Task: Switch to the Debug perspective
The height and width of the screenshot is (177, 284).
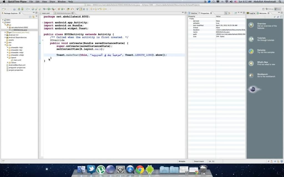Action: tap(269, 9)
